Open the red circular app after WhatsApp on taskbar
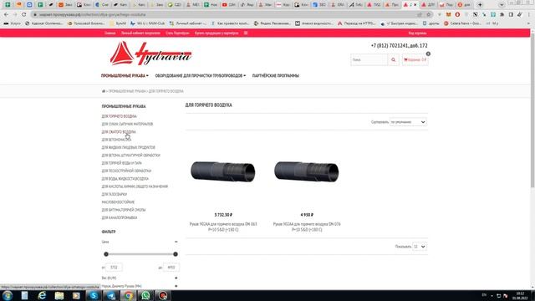The height and width of the screenshot is (301, 535). (x=163, y=295)
